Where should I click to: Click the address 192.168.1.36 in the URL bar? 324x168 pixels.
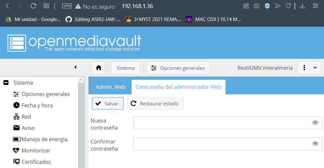(x=137, y=6)
